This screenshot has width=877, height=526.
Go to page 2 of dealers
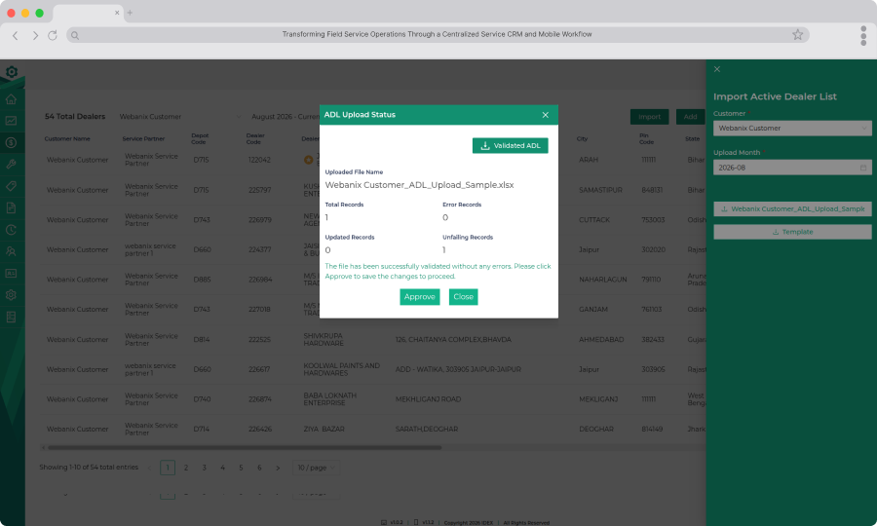pyautogui.click(x=186, y=468)
